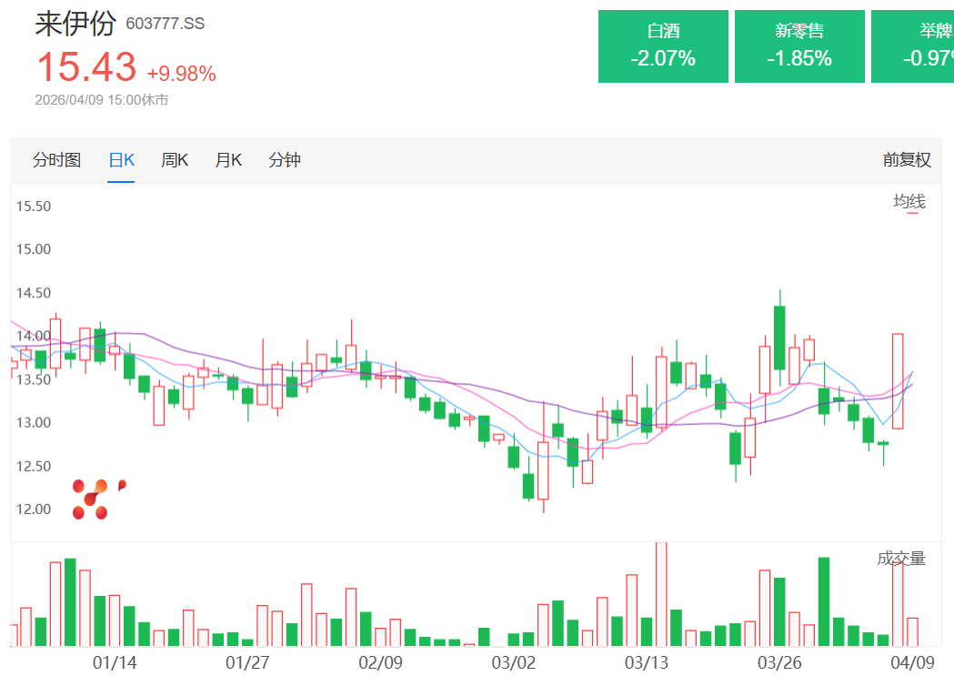Select the 日K chart tab

[121, 160]
